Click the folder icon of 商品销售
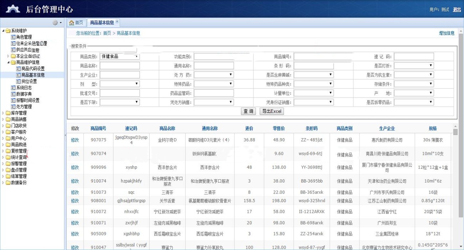464x250 pixels. 8,119
